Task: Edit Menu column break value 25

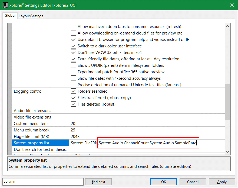Action: (x=147, y=130)
